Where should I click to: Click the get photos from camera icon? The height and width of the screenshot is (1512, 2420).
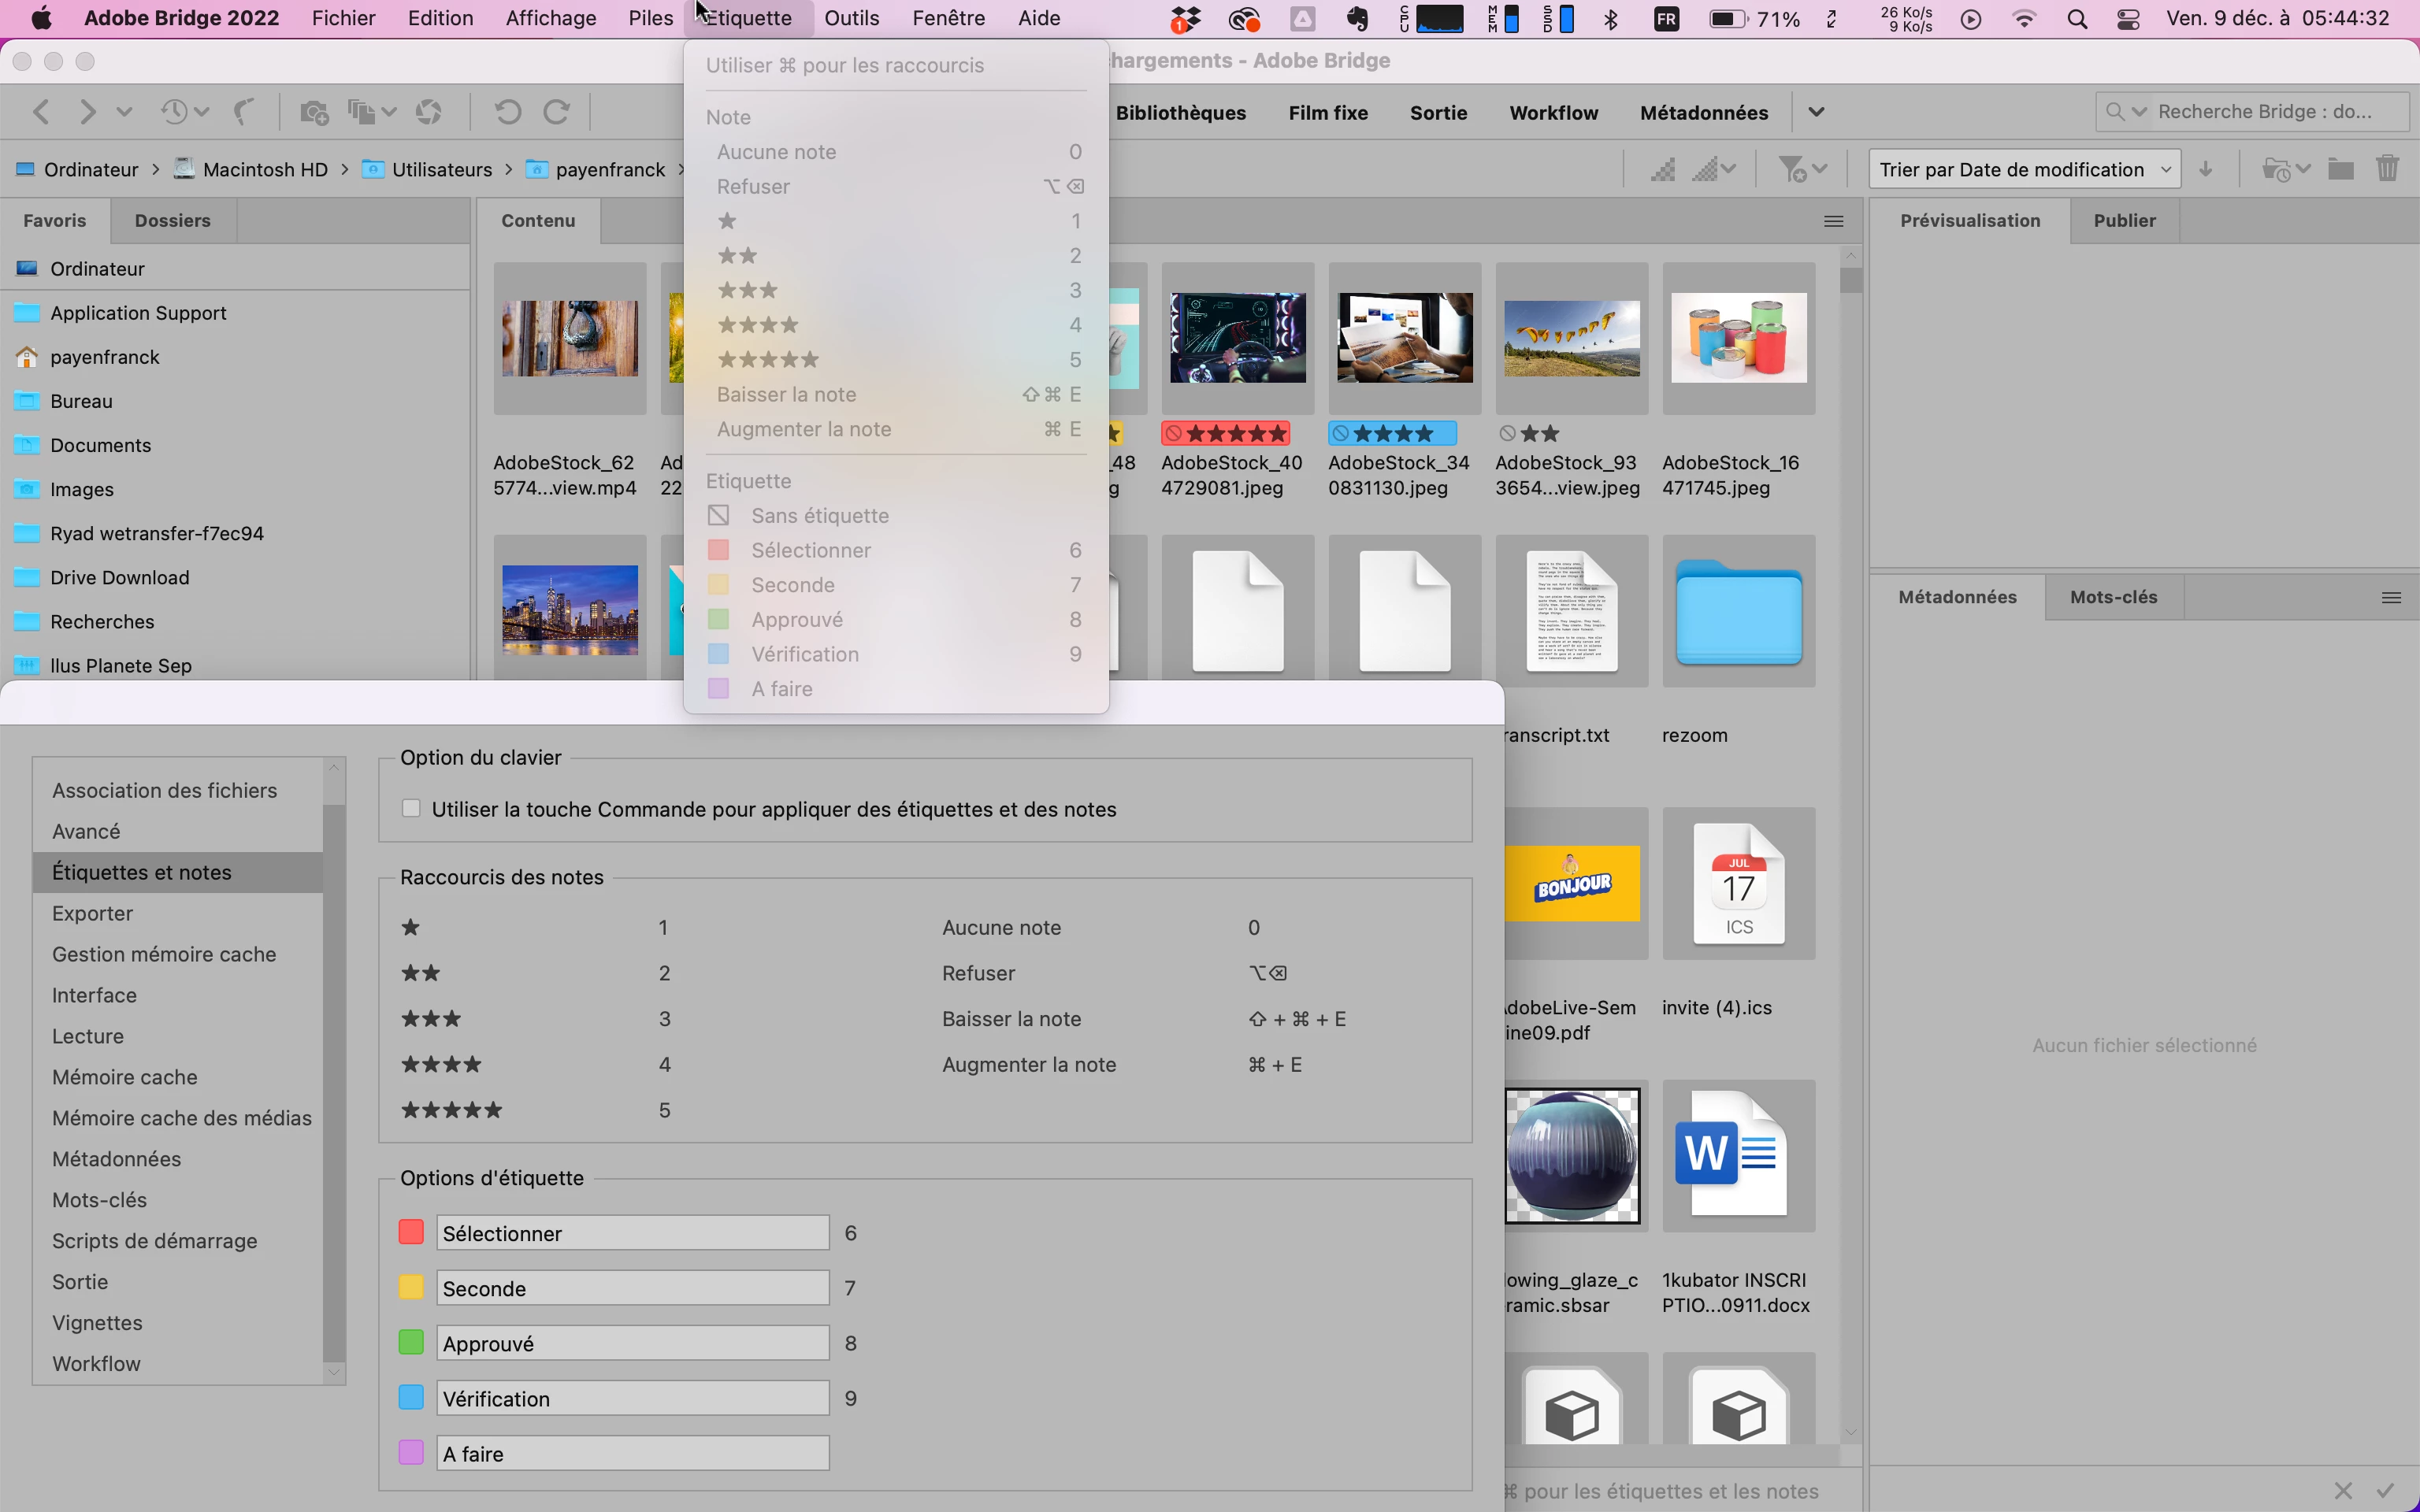[314, 112]
